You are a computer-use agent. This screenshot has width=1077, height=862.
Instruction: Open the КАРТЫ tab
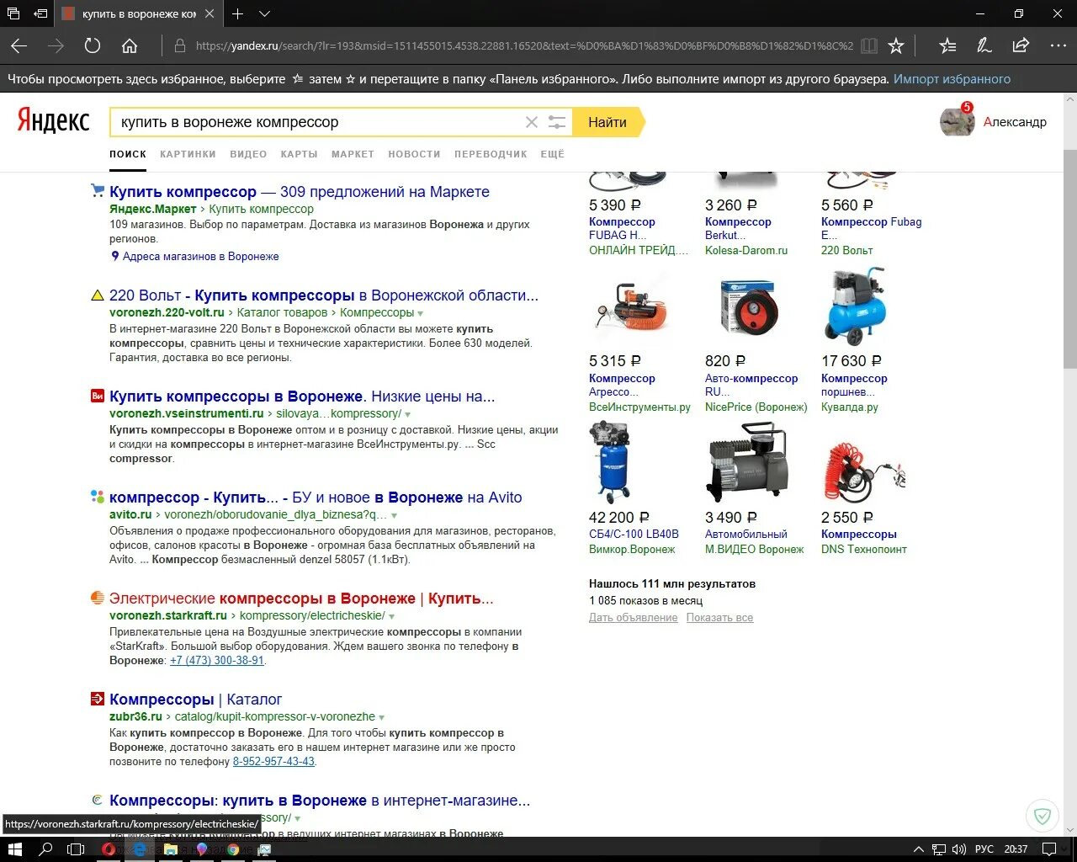coord(300,154)
